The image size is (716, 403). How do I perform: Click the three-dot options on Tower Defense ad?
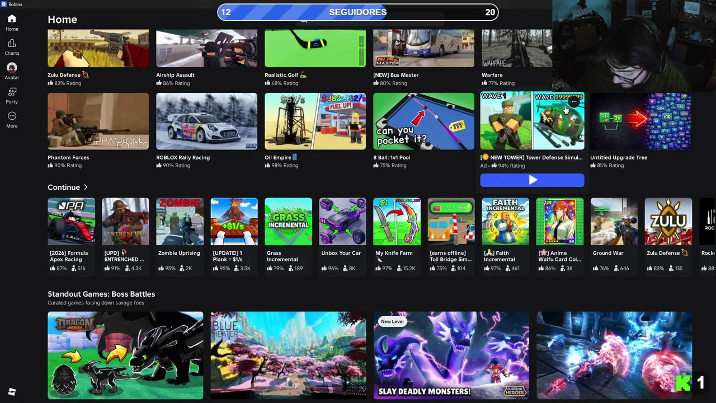pyautogui.click(x=574, y=102)
